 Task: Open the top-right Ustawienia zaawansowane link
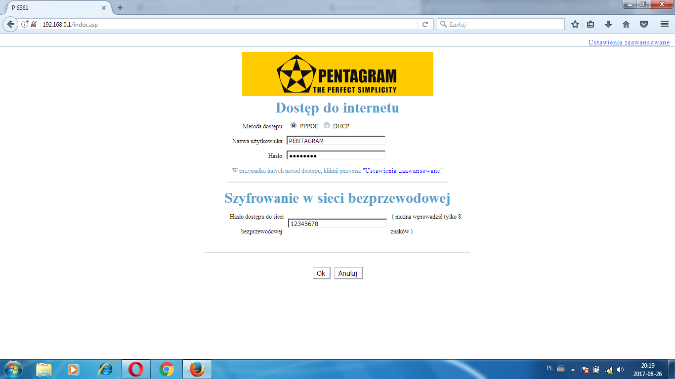629,42
